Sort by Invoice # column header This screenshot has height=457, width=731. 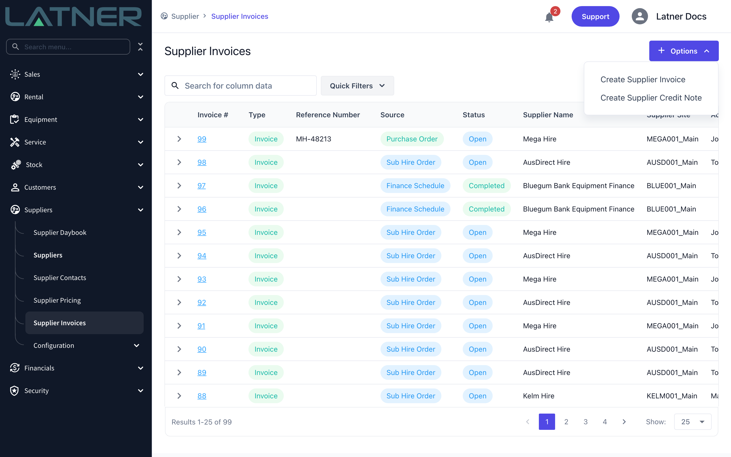[x=213, y=115]
